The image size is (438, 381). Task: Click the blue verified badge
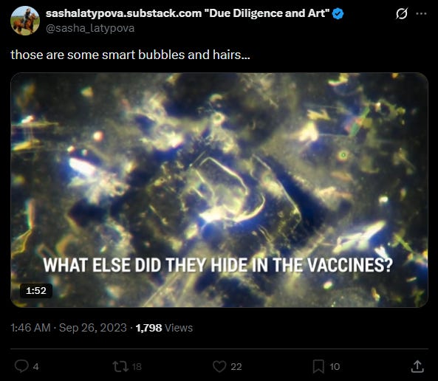pos(338,14)
